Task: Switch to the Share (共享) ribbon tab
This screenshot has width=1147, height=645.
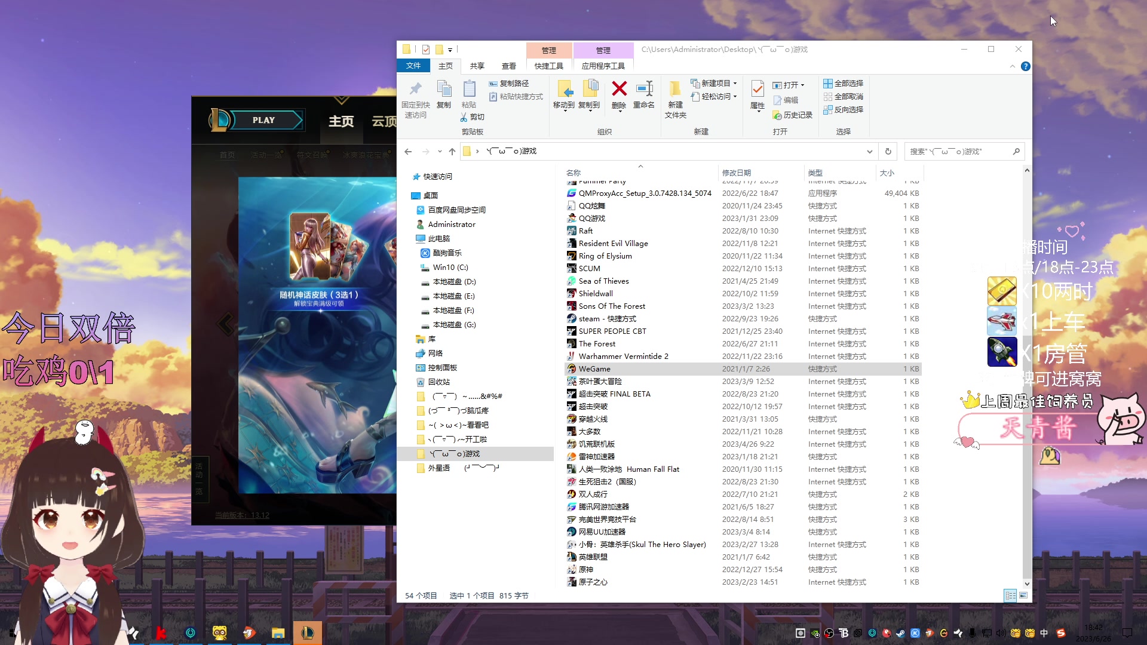Action: click(477, 66)
